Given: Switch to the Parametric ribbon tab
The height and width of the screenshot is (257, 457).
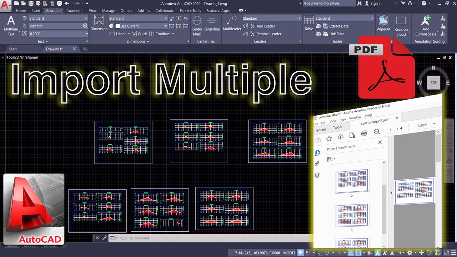Looking at the screenshot, I should (x=75, y=11).
